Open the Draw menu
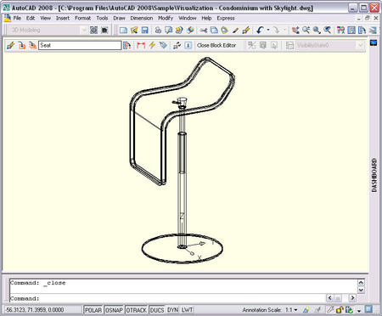Viewport: 382px width, 316px height. pos(119,18)
